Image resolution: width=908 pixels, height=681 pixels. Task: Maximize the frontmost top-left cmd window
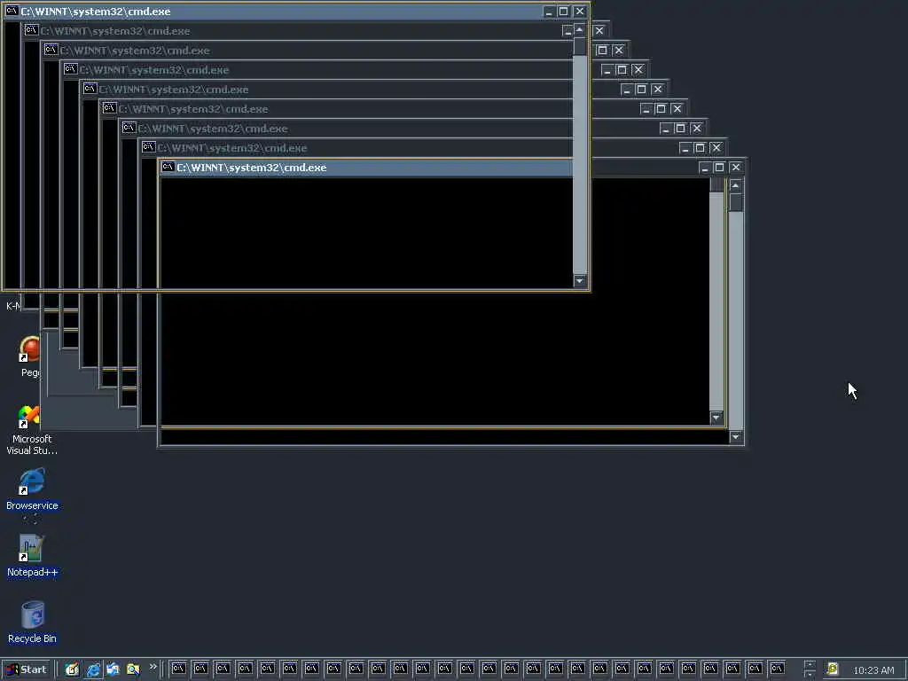563,11
